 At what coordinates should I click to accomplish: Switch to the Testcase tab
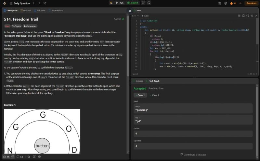(x=138, y=81)
